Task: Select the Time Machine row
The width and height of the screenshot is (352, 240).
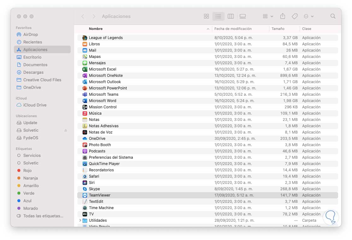Action: 208,208
